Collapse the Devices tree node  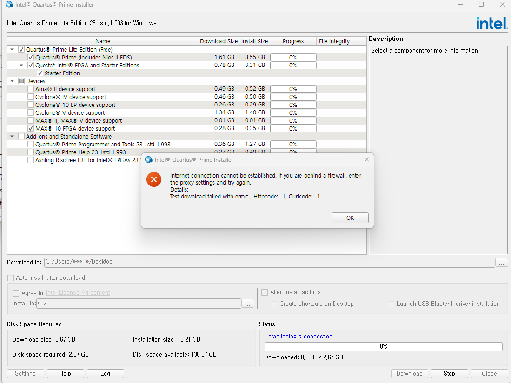click(x=12, y=81)
